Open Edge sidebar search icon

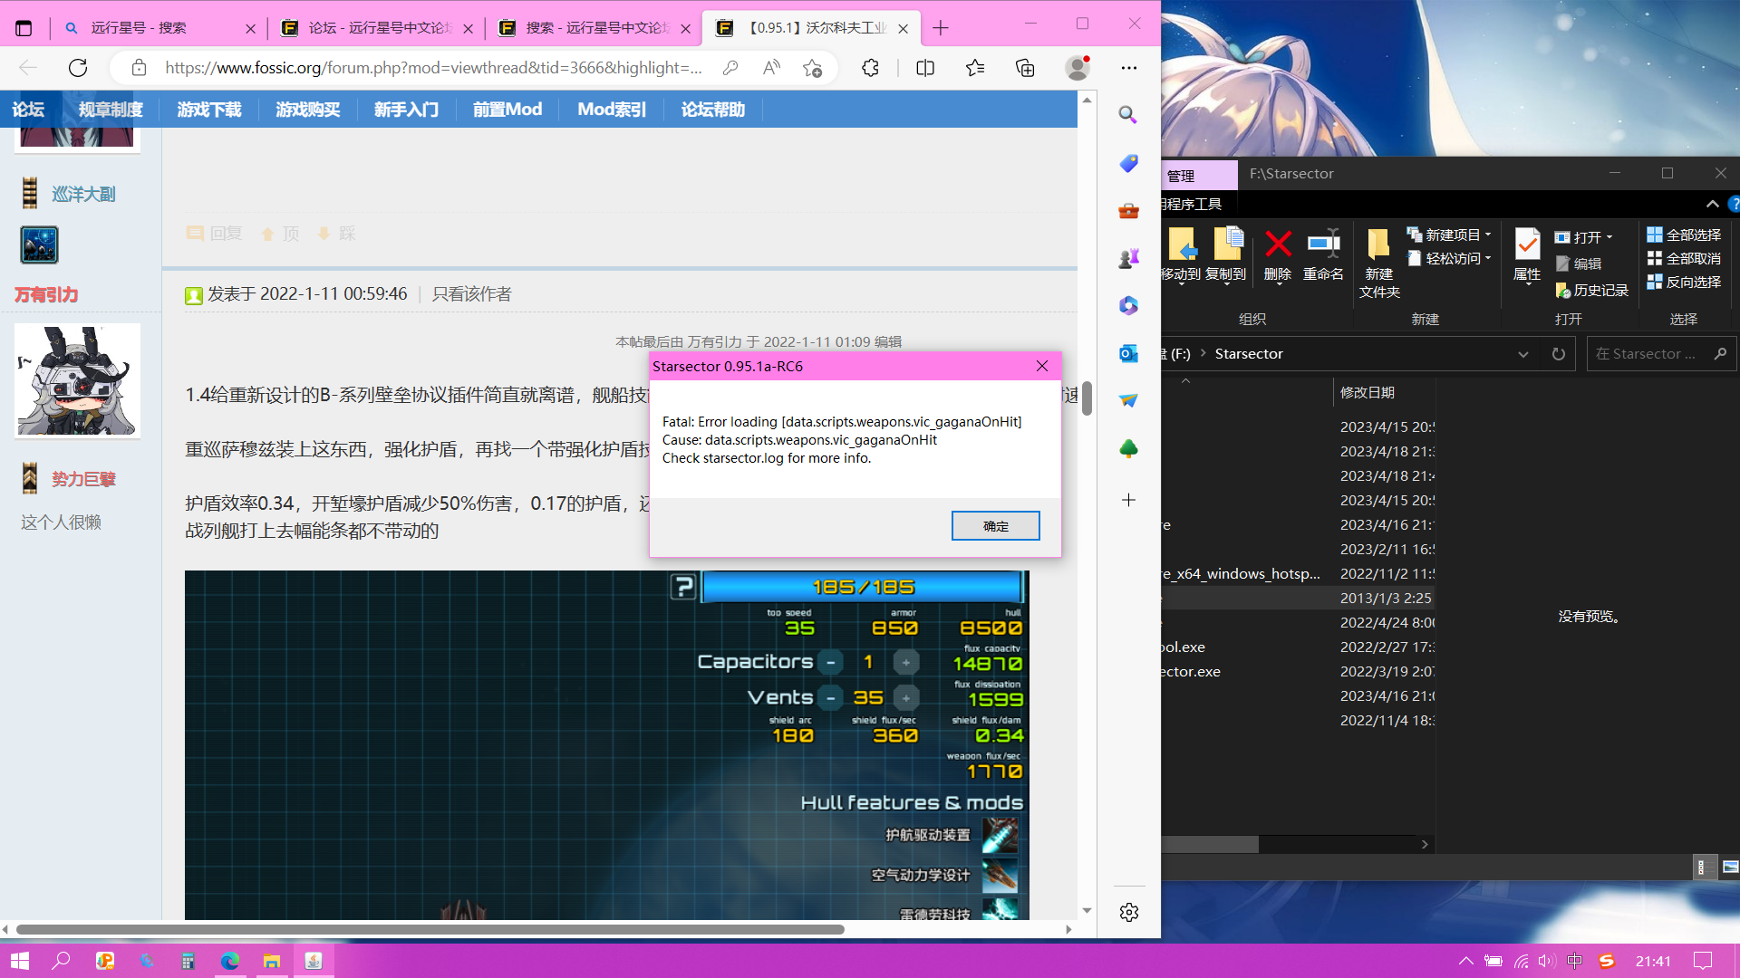(1128, 115)
